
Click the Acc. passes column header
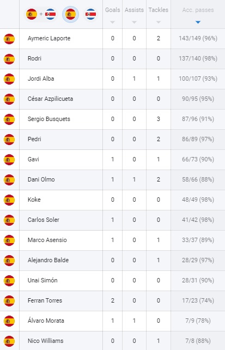click(198, 10)
